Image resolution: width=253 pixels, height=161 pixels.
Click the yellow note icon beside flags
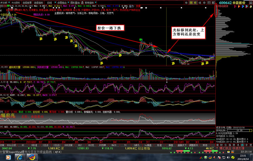(251, 6)
